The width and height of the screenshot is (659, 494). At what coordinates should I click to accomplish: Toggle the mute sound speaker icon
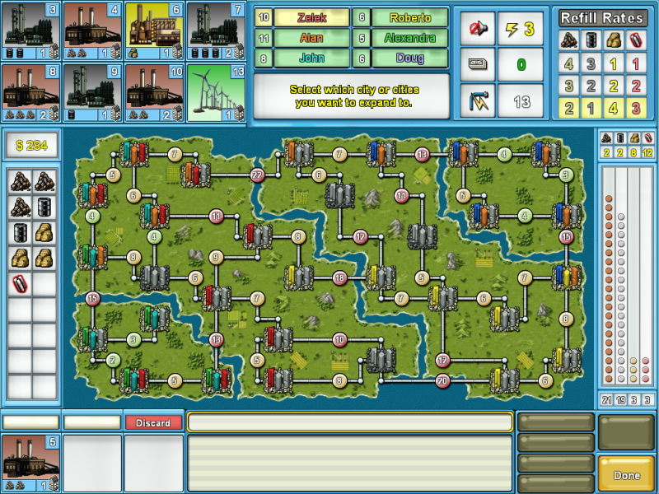(x=478, y=29)
